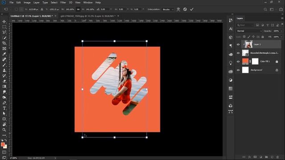
Task: Select the Zoom tool
Action: [4, 130]
